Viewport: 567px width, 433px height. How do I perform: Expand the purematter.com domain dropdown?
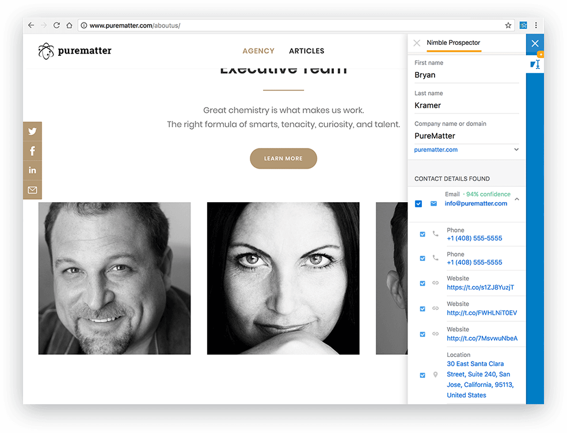(x=516, y=150)
